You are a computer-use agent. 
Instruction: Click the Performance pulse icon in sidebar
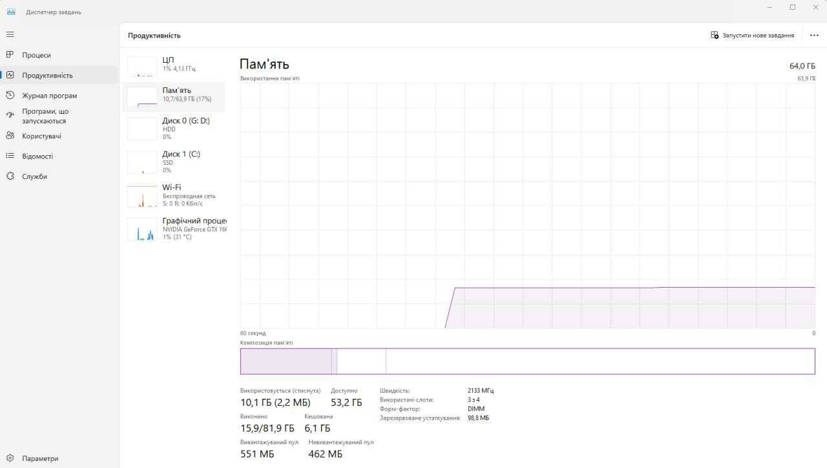(10, 75)
